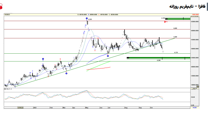Select the blue wave 3 marker at the peak
208x116 pixels.
click(x=87, y=19)
